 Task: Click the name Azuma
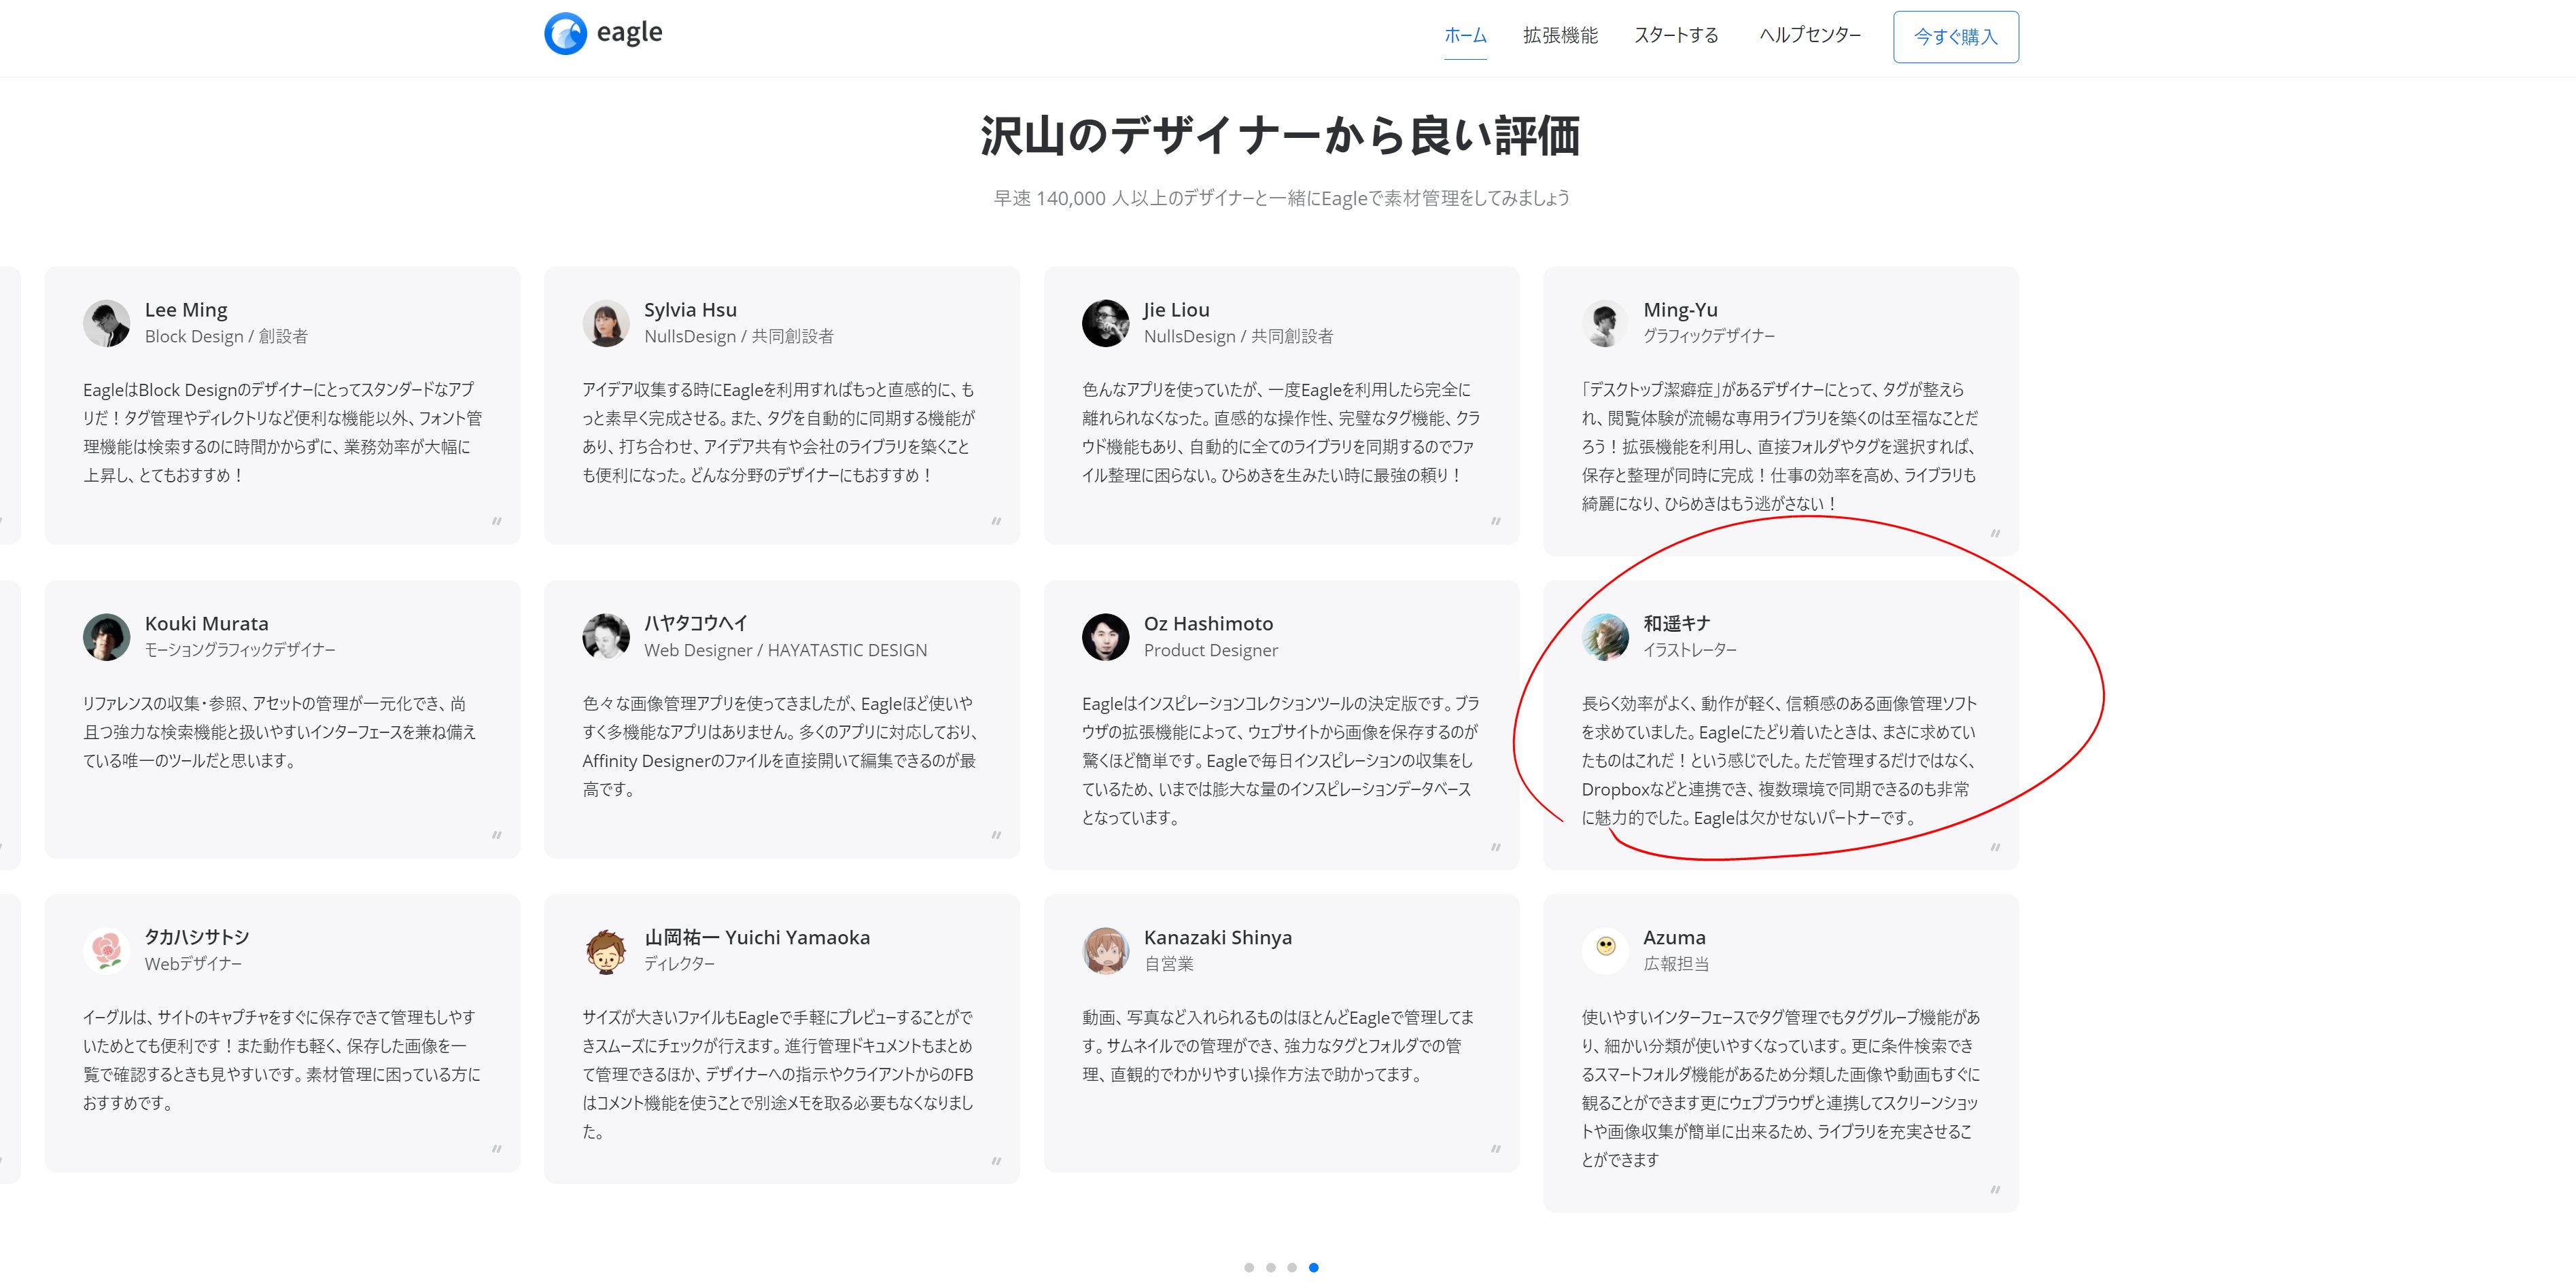point(1674,937)
